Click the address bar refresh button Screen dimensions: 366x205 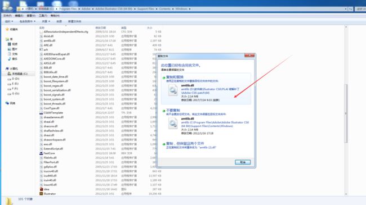[x=350, y=9]
